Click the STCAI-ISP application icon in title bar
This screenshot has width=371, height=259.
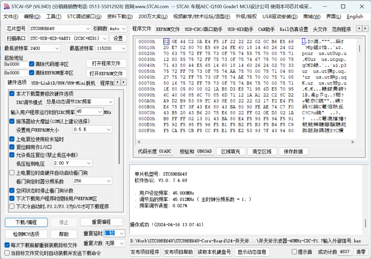click(x=7, y=6)
